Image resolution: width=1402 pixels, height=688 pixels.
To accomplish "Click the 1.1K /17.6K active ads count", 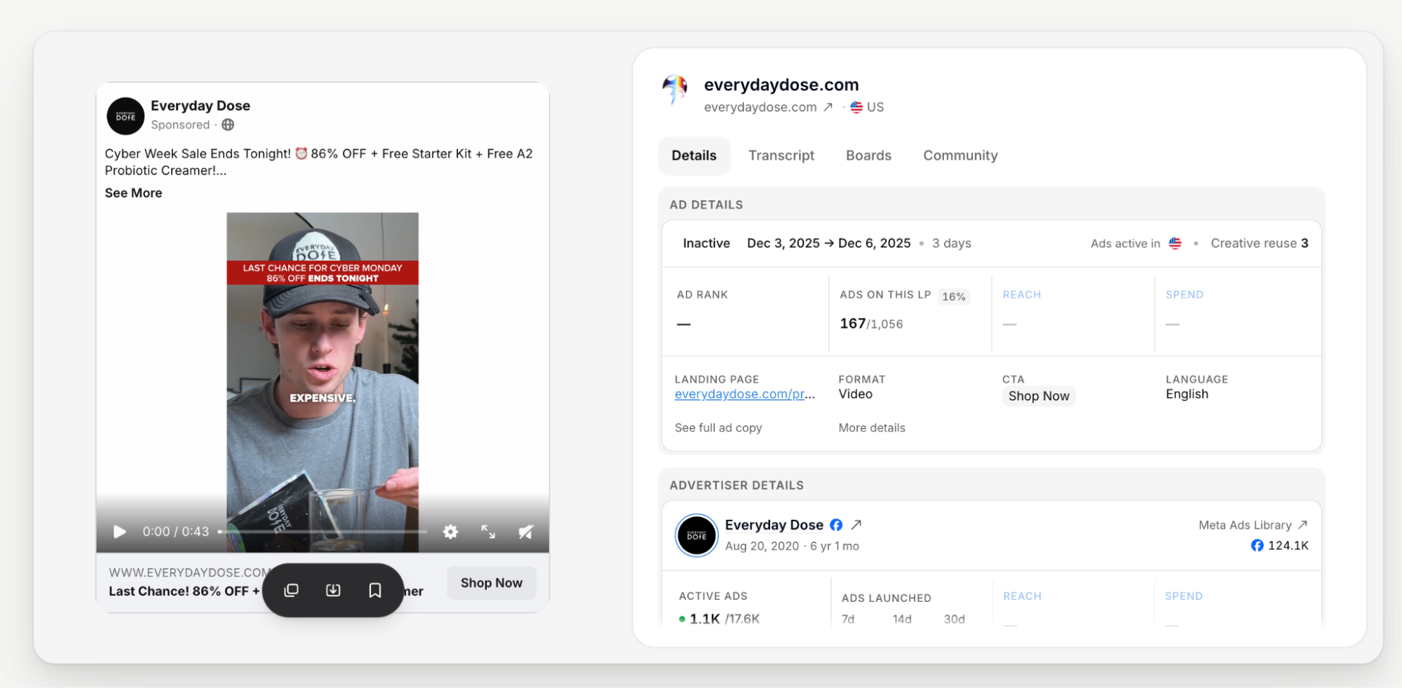I will click(x=719, y=619).
